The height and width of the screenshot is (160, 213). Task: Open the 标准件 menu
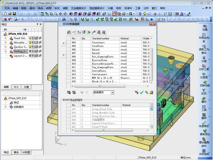point(128,8)
